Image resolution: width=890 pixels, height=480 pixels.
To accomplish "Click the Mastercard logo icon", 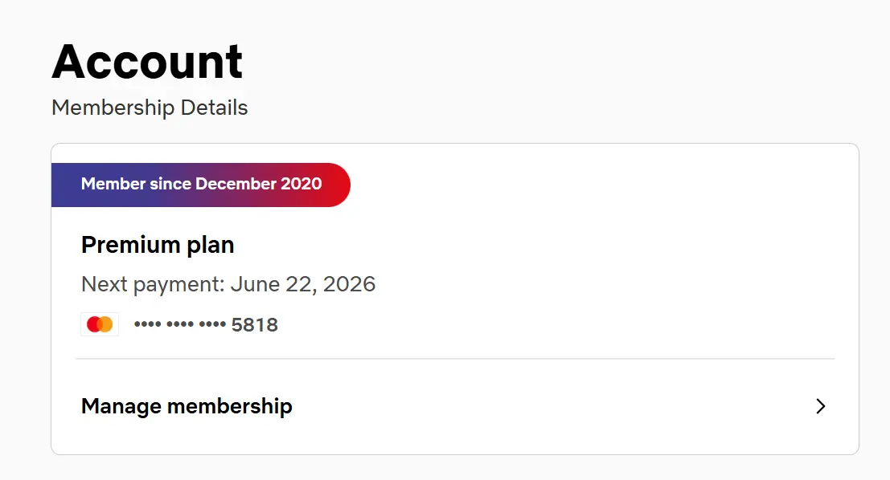I will point(100,324).
